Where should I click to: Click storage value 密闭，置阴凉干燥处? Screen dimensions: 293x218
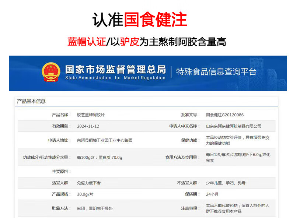click(x=95, y=208)
